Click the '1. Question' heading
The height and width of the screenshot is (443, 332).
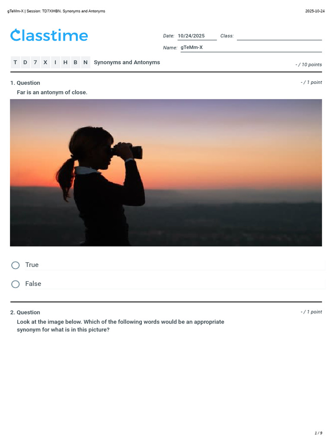point(25,83)
